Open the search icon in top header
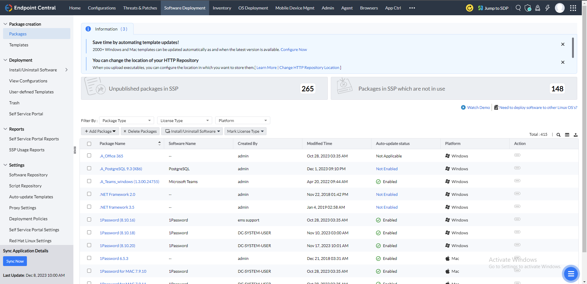 (518, 8)
